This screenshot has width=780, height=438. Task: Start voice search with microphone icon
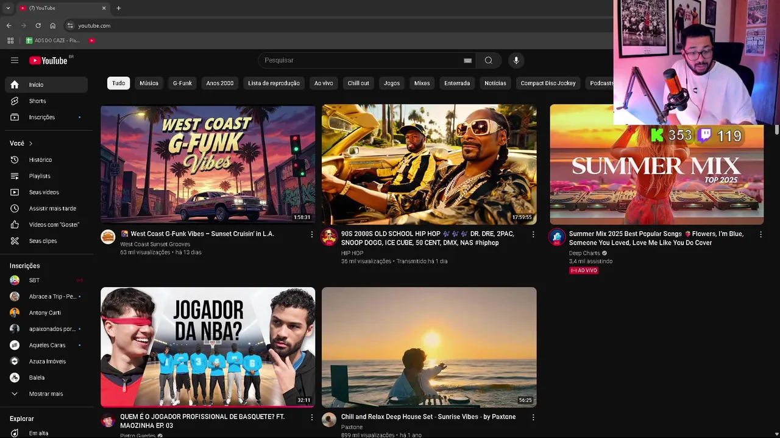[x=516, y=60]
